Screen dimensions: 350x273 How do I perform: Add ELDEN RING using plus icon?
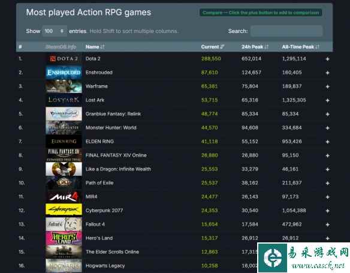pos(327,142)
